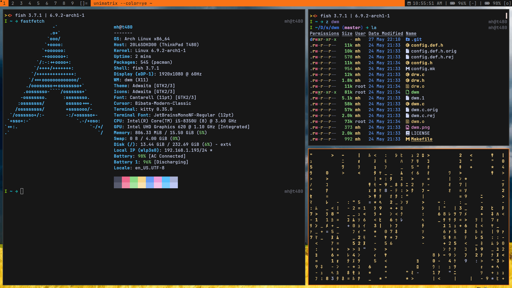Click the mh@t480 title in fastfetch output
The image size is (512, 288).
[x=123, y=27]
